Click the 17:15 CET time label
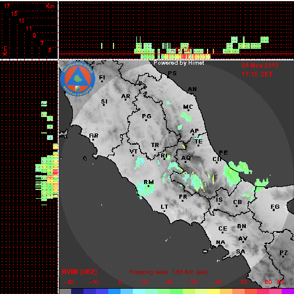Screen dimensions: 294x294 [x=257, y=74]
